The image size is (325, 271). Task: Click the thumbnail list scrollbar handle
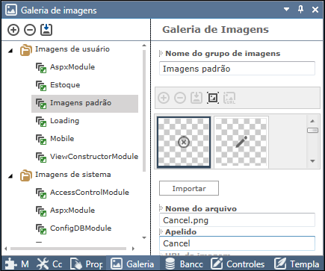pos(312,130)
